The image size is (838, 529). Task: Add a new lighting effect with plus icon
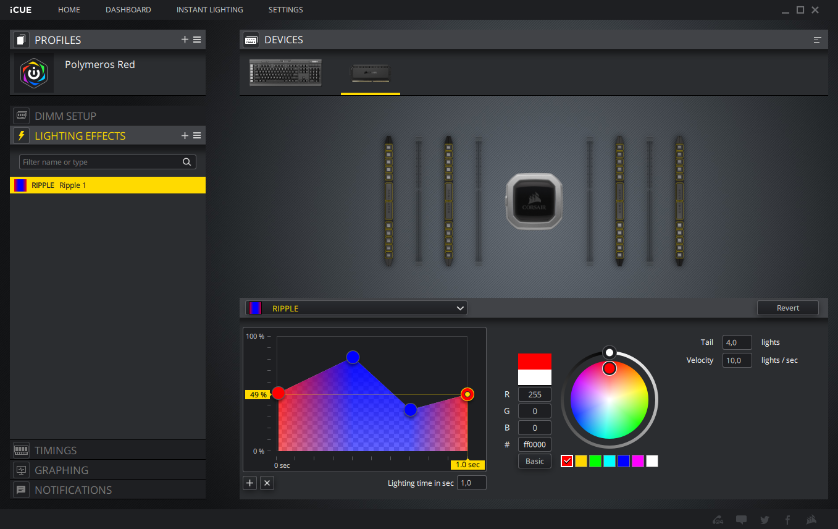[185, 135]
